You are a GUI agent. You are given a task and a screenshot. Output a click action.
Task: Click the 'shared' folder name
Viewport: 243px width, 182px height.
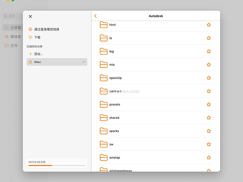114,118
